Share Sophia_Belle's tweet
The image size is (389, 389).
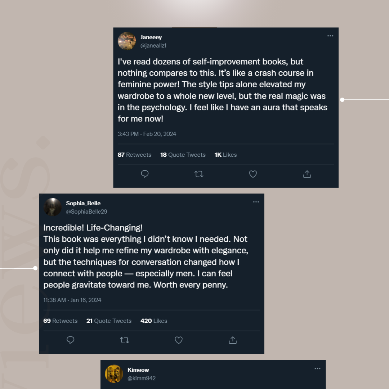point(233,340)
